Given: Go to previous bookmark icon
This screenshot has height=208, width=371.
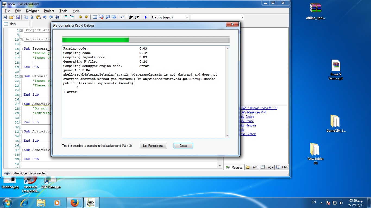Looking at the screenshot, I should point(108,17).
